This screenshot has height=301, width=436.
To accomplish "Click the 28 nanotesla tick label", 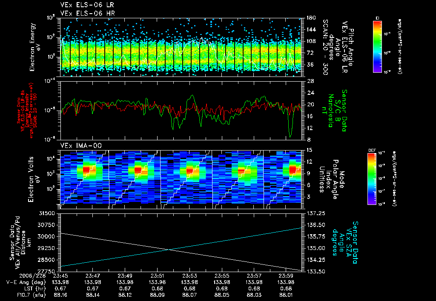I will pos(311,81).
